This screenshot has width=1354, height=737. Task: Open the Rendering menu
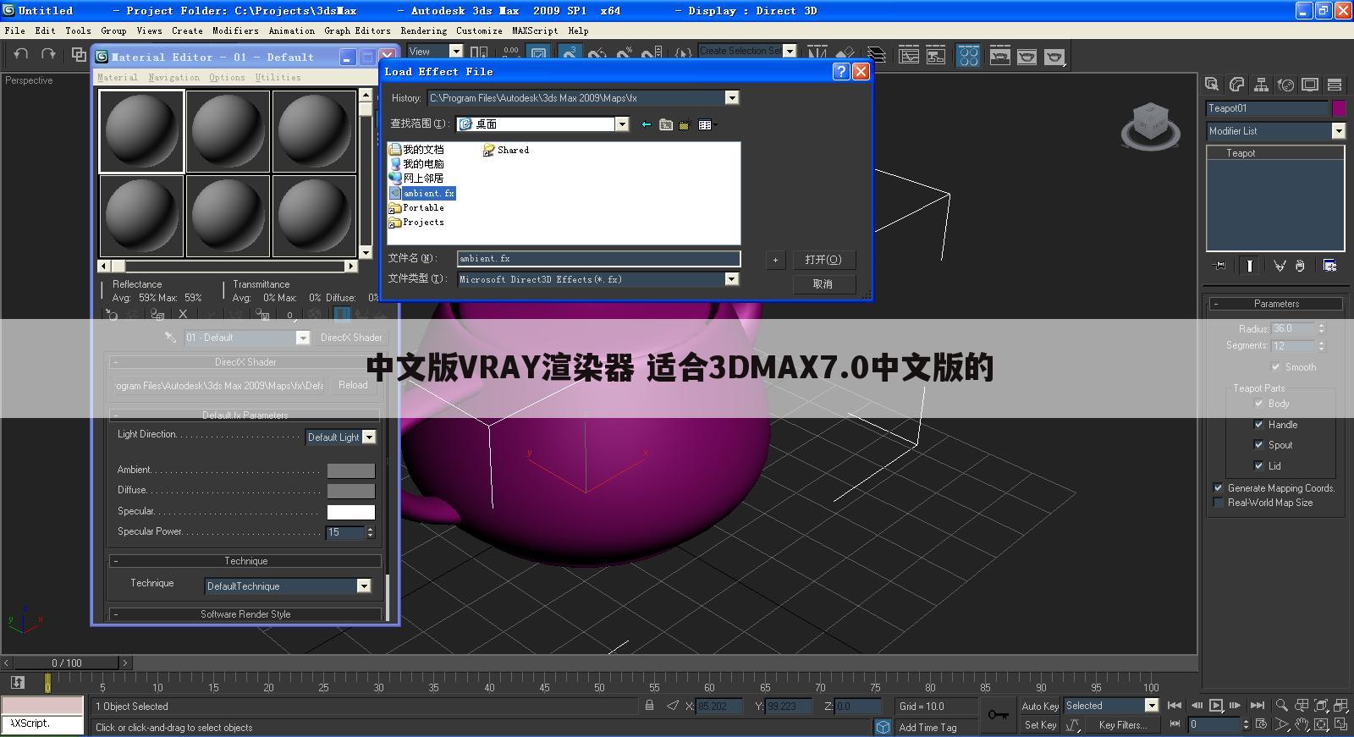point(424,30)
